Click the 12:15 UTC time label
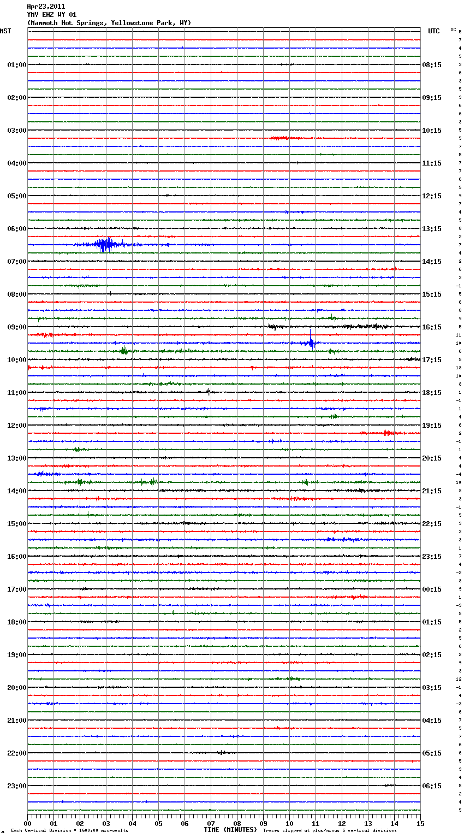The width and height of the screenshot is (464, 838). pos(432,196)
